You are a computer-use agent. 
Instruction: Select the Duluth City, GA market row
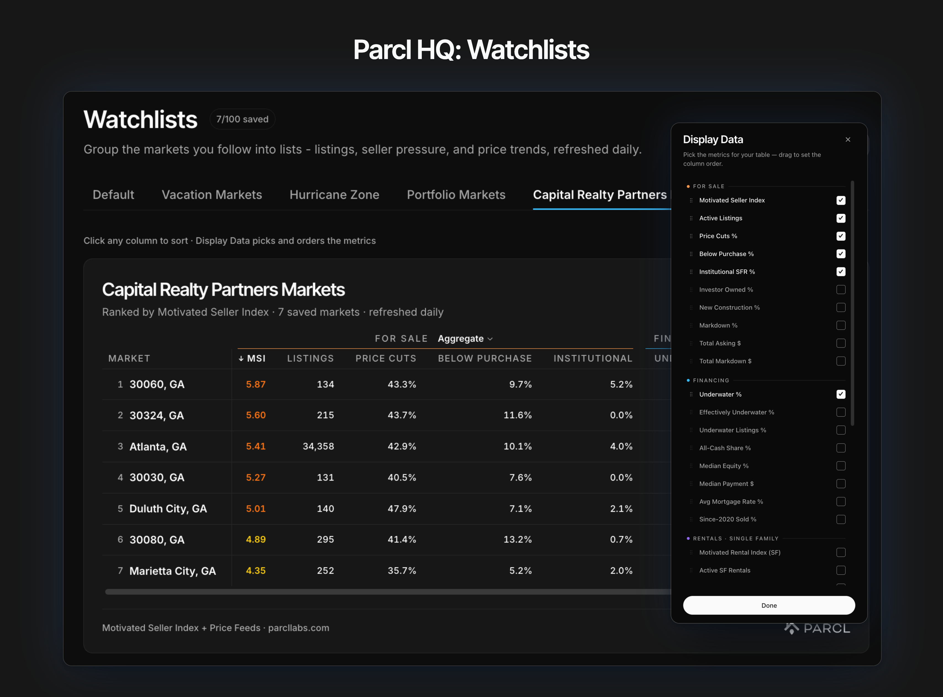(x=386, y=509)
